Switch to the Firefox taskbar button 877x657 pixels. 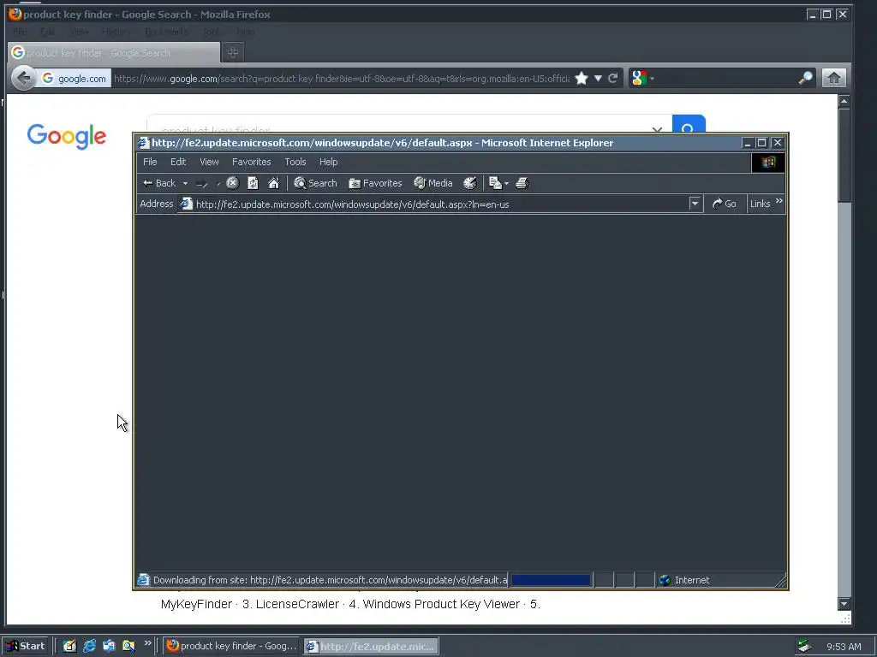point(231,646)
